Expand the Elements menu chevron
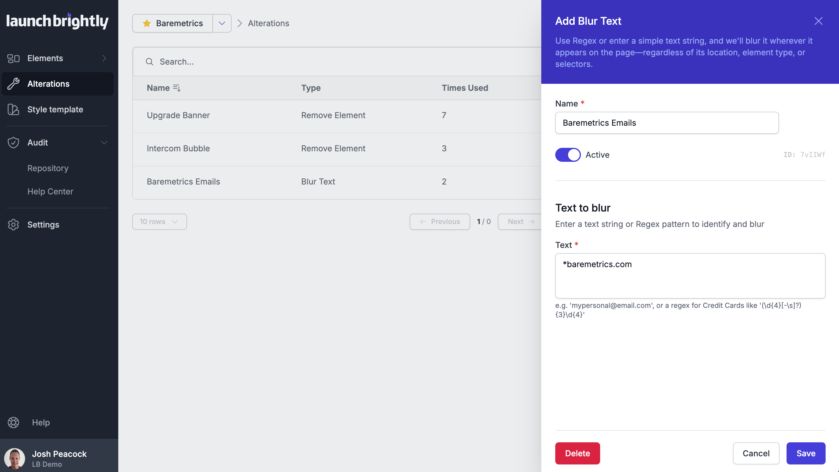Screen dimensions: 839x472 [104, 58]
